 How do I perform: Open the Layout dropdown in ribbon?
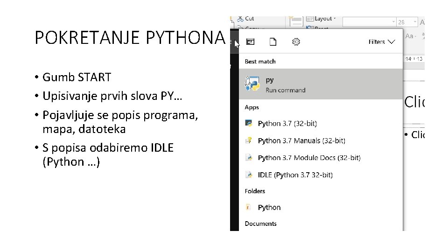pos(321,19)
